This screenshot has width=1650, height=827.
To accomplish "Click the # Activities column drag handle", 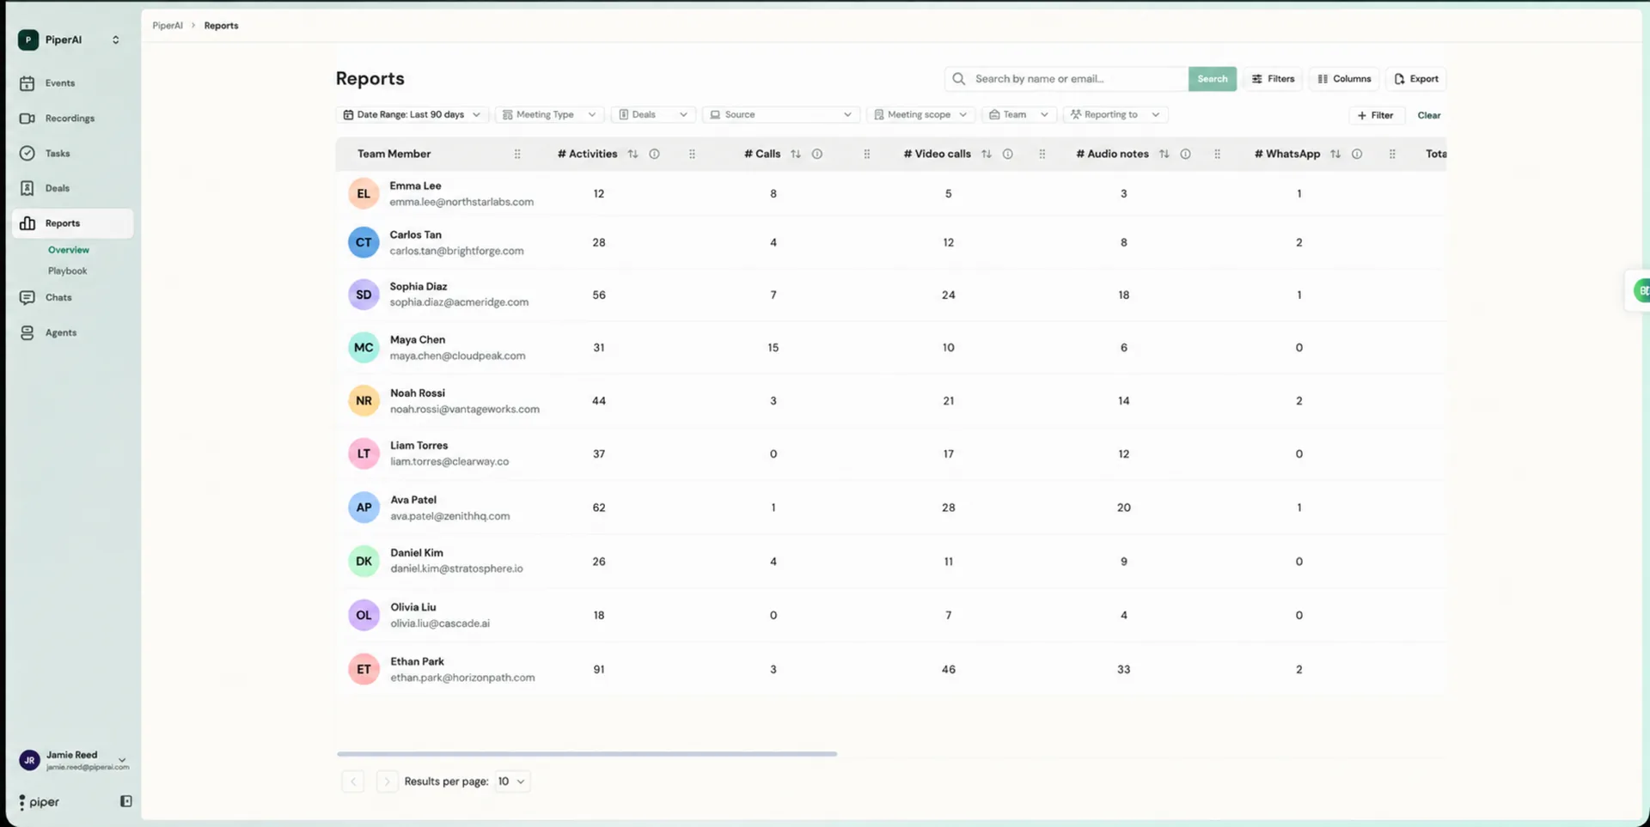I will tap(692, 155).
